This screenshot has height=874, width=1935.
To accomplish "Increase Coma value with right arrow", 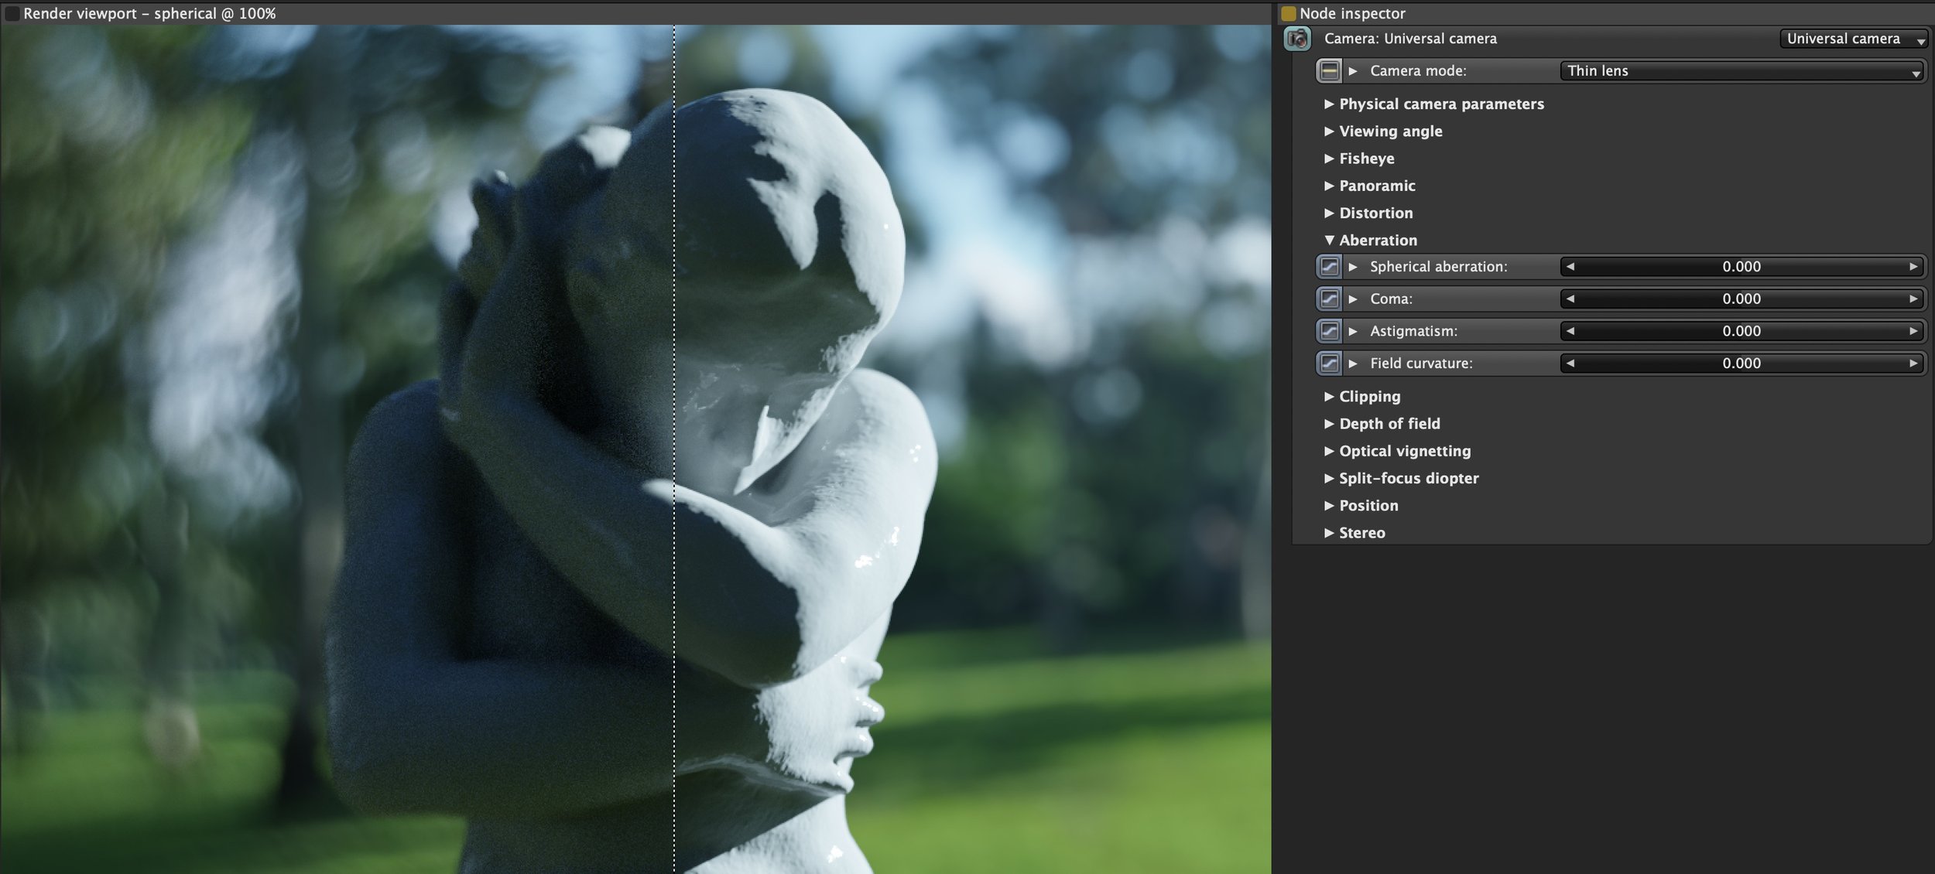I will tap(1913, 299).
